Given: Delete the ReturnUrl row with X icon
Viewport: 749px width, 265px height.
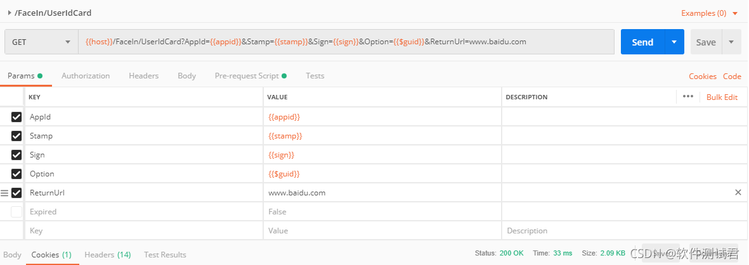Looking at the screenshot, I should pos(738,192).
